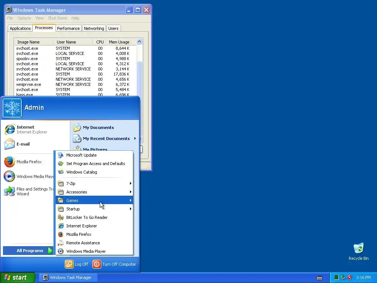Switch to the Networking tab
Image resolution: width=377 pixels, height=283 pixels.
[x=94, y=28]
